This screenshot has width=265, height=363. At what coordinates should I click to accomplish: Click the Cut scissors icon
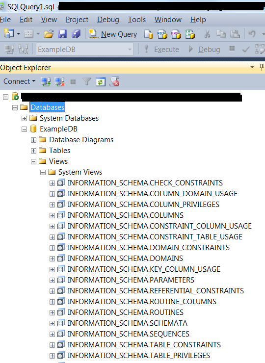point(207,34)
